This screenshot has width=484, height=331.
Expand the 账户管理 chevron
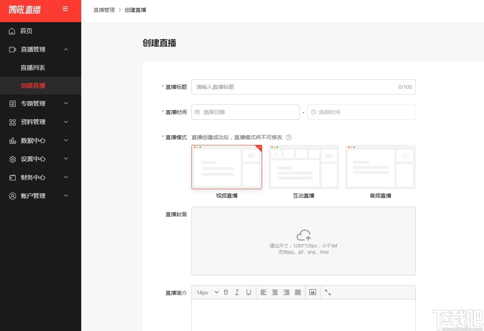(66, 196)
